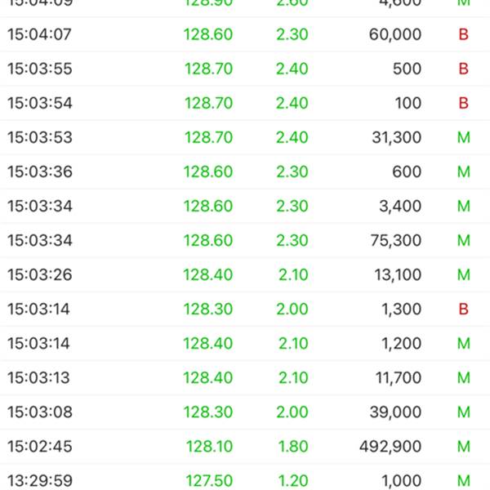This screenshot has height=490, width=490.
Task: Select the 39,000 volume at 15:03:08
Action: [x=395, y=412]
